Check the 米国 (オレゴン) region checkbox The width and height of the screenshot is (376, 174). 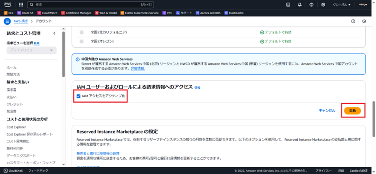[x=82, y=41]
